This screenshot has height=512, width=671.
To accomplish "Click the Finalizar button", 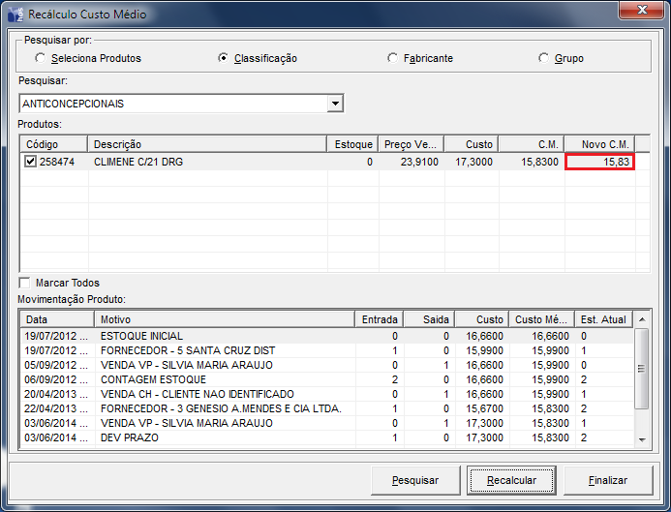I will click(x=608, y=480).
